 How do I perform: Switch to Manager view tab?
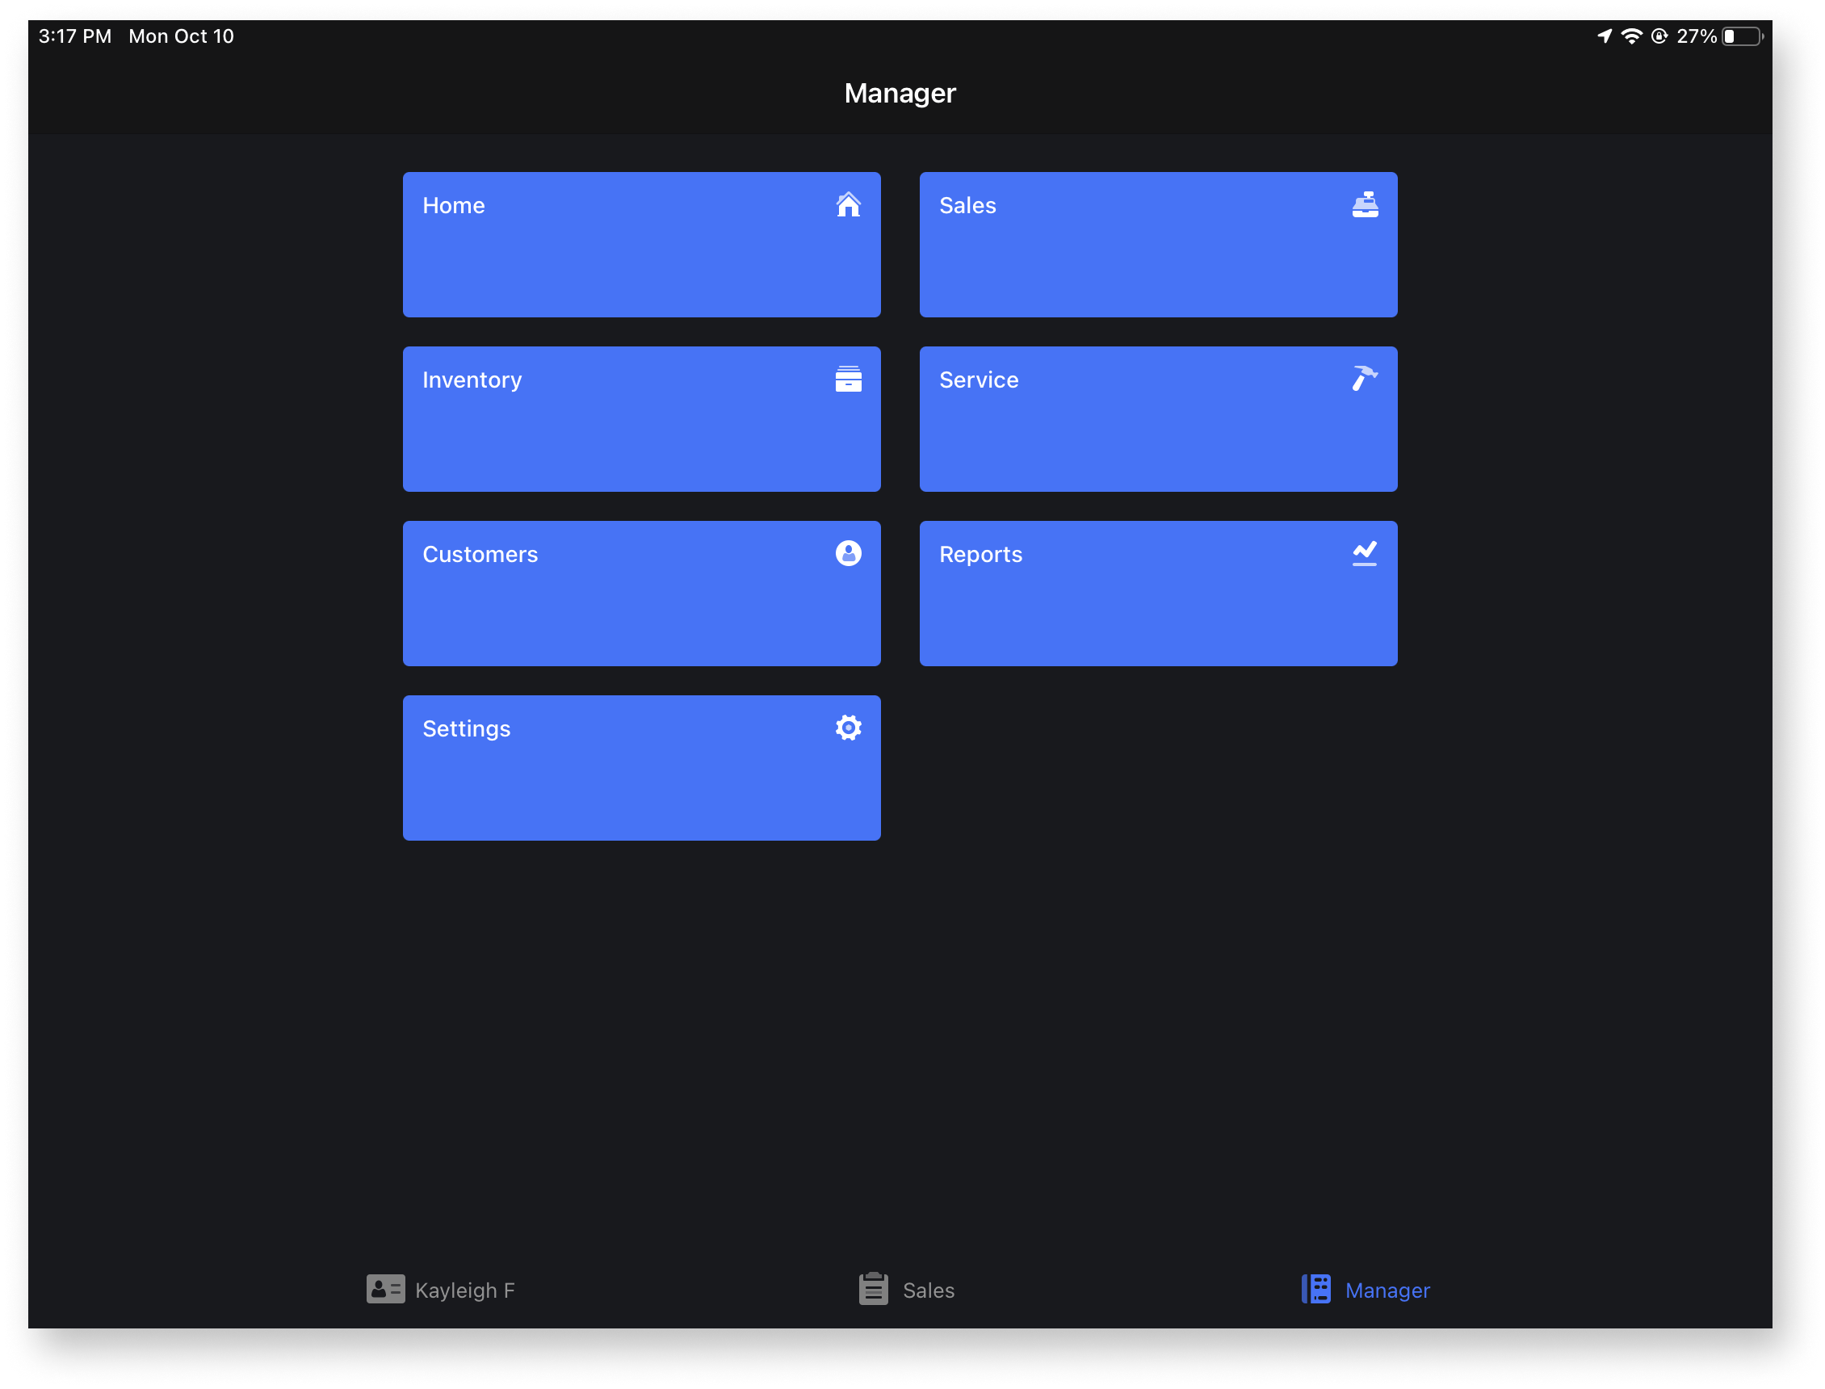pyautogui.click(x=1364, y=1290)
